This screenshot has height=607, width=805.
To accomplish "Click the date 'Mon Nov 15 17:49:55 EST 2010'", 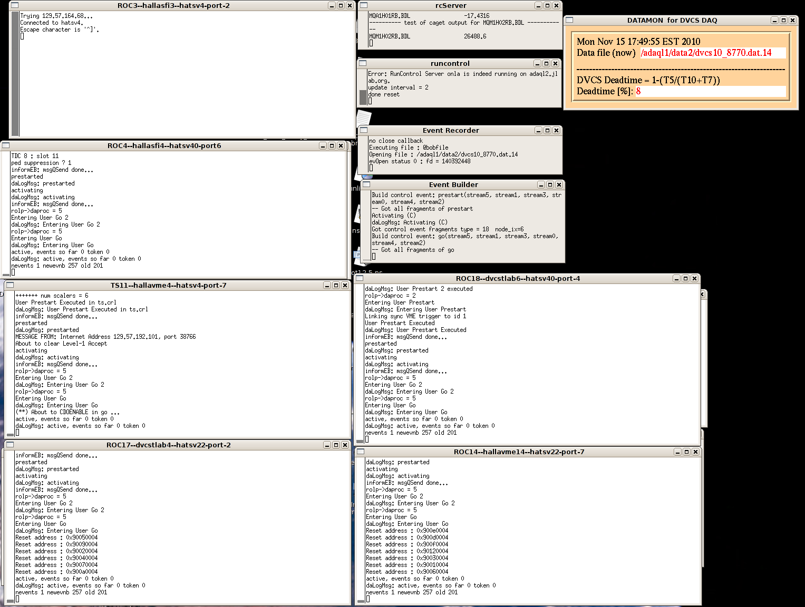I will pos(638,42).
